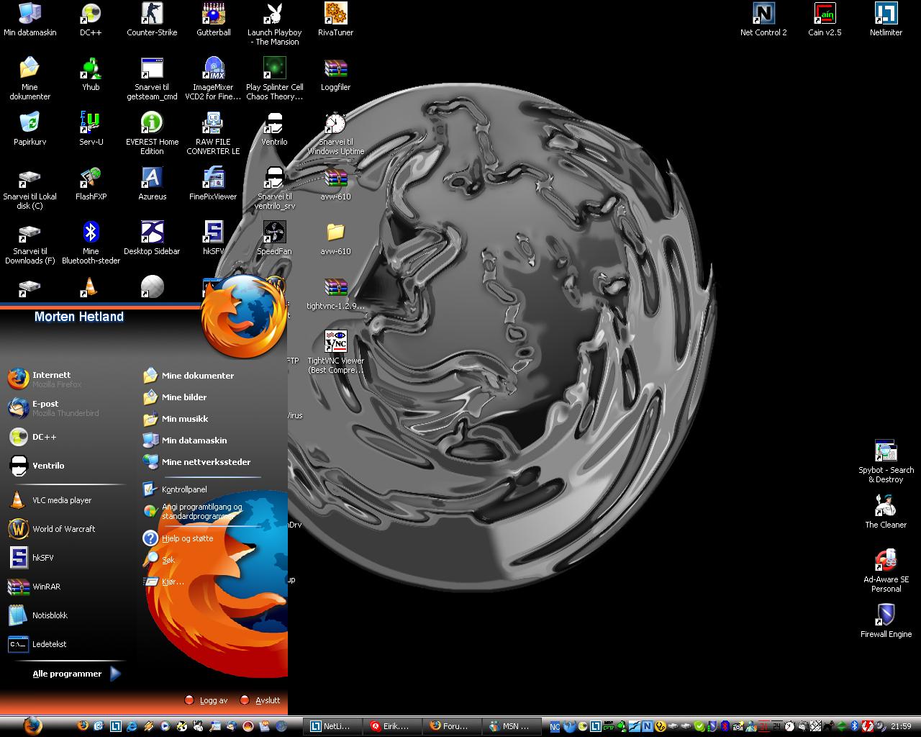Open the Netlimiter desktop icon
921x737 pixels.
click(886, 19)
